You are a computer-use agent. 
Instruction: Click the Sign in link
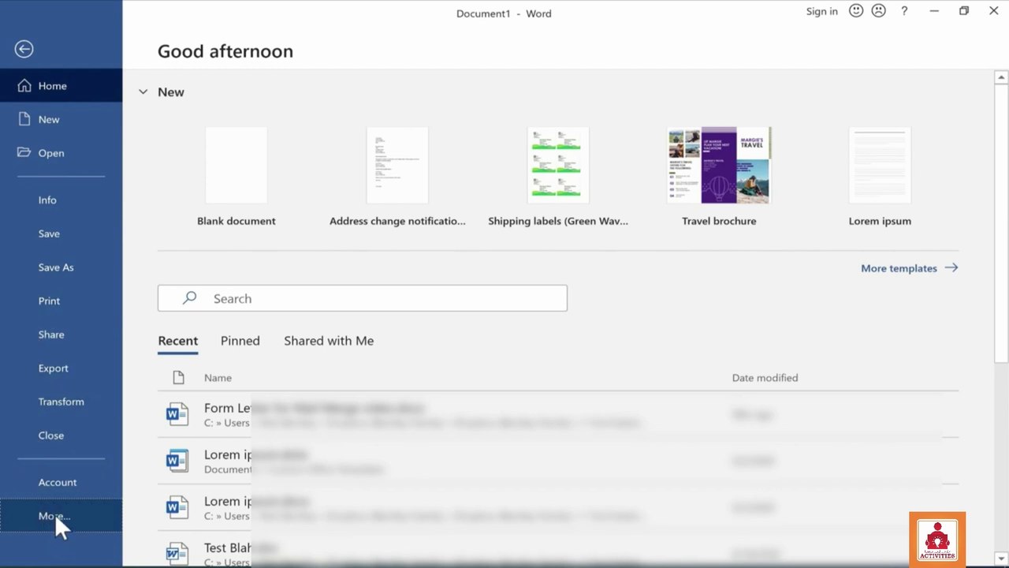click(822, 11)
